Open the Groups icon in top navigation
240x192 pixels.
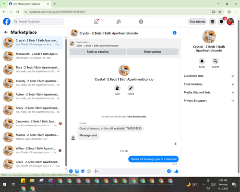click(141, 22)
